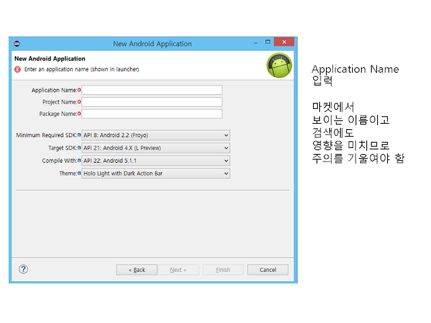
Task: Click the 'Theme:' label
Action: point(68,174)
